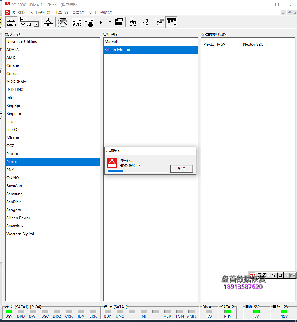
Task: Select KingSpec vendor
Action: [53, 106]
